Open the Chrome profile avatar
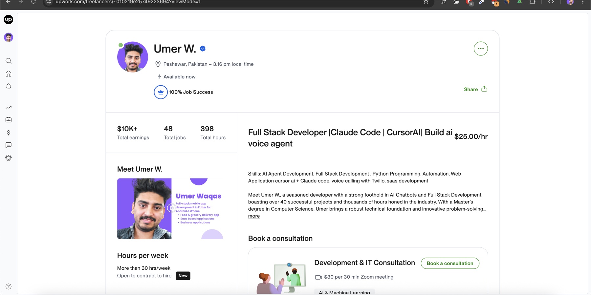Viewport: 591px width, 295px height. 570,2
